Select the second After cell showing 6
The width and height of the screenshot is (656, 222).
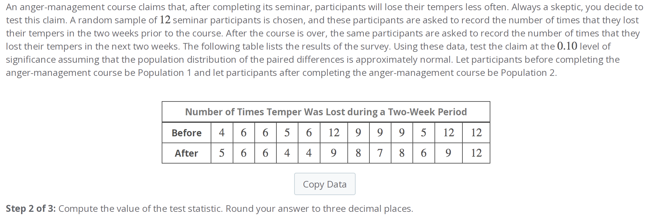pyautogui.click(x=243, y=153)
